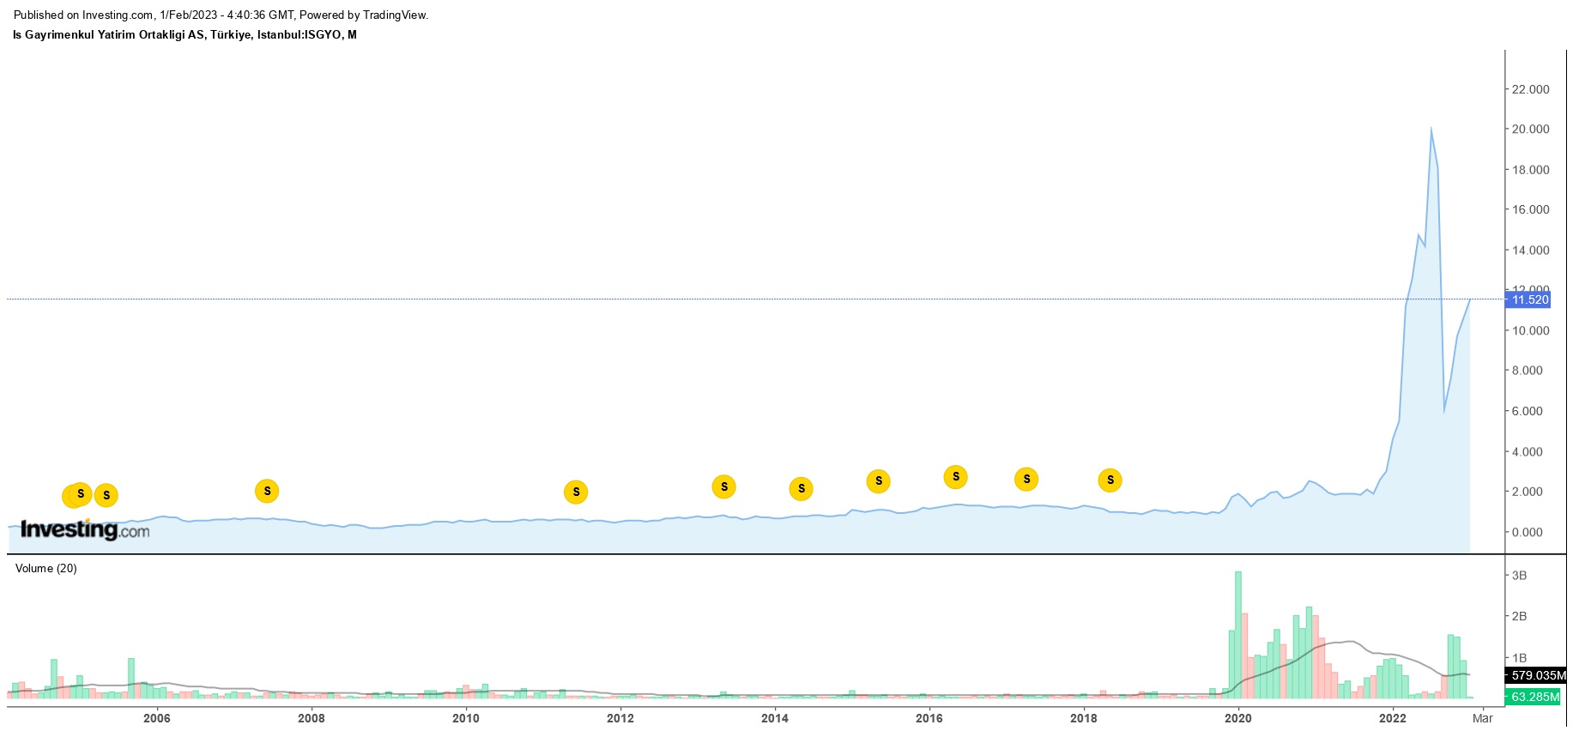The height and width of the screenshot is (731, 1573).
Task: Click the 579.035M volume average label
Action: pos(1536,675)
